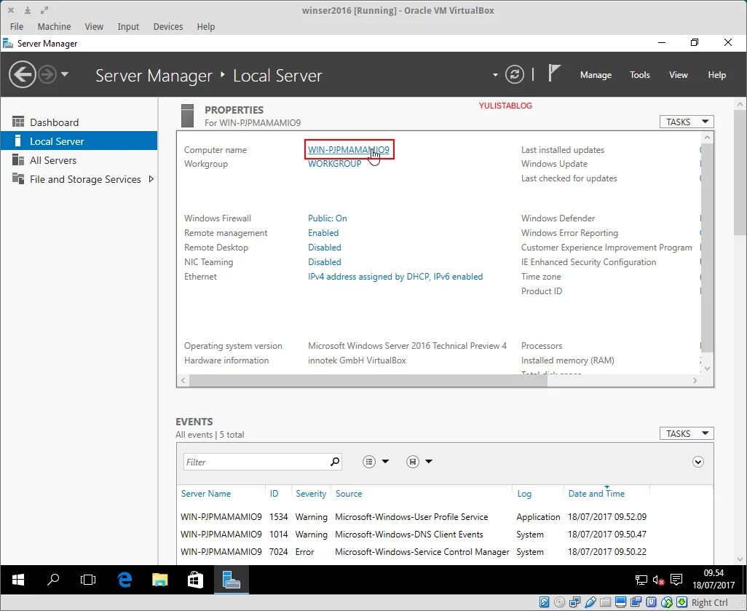747x611 pixels.
Task: Sort events by ID column
Action: click(x=274, y=494)
